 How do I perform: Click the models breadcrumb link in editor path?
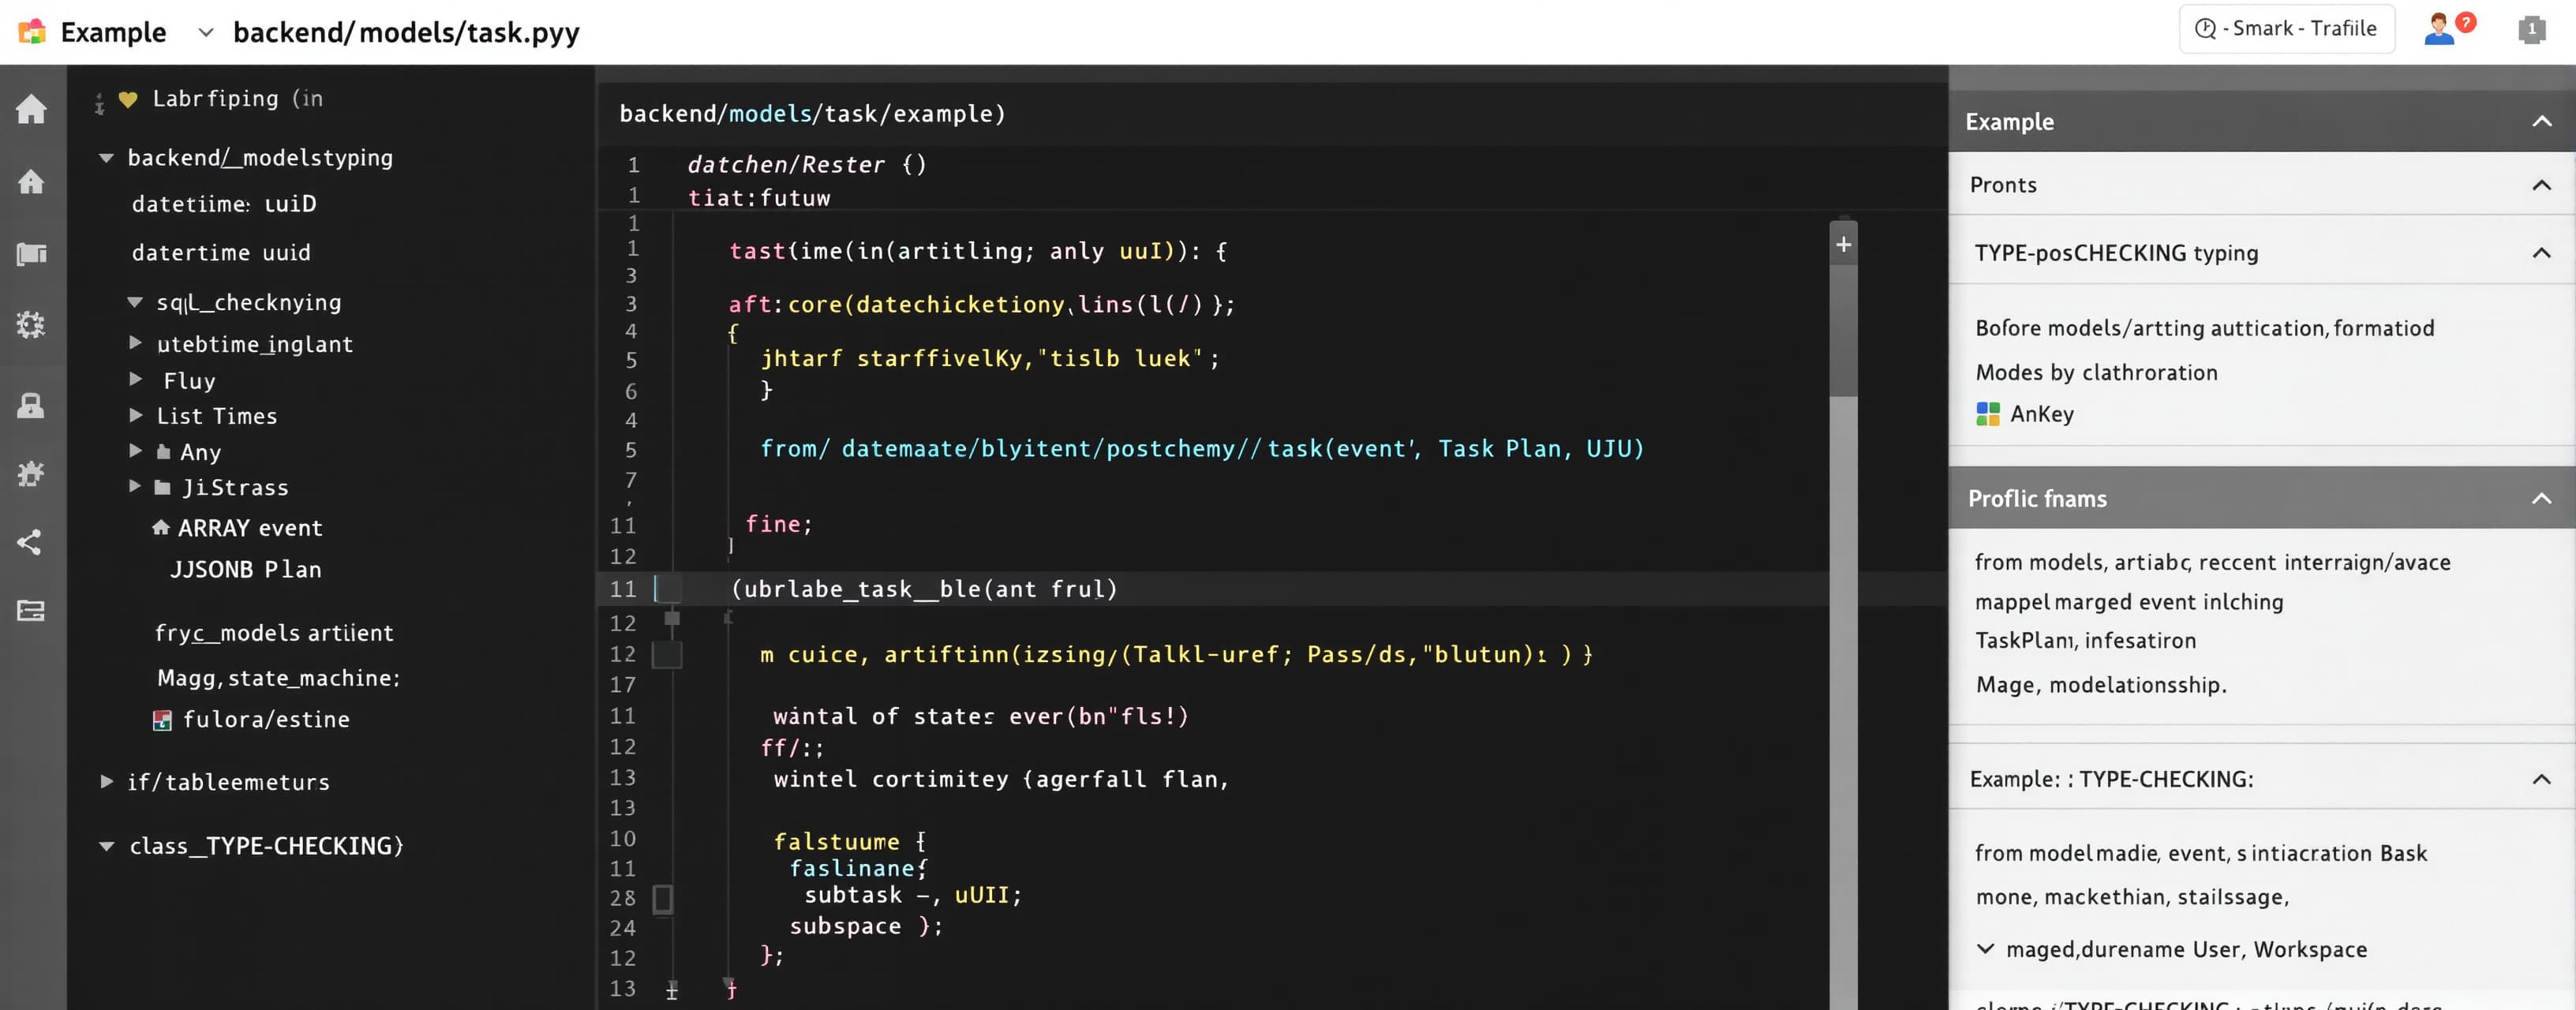(x=770, y=114)
